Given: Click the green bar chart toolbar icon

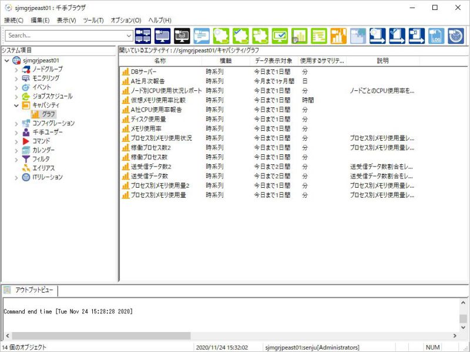Looking at the screenshot, I should [x=300, y=36].
